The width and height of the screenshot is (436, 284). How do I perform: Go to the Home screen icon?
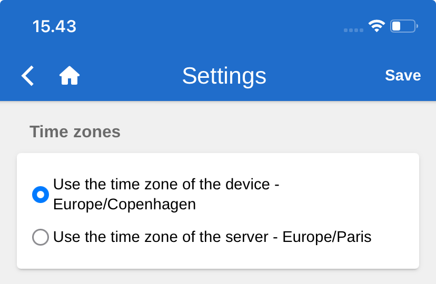pos(69,76)
